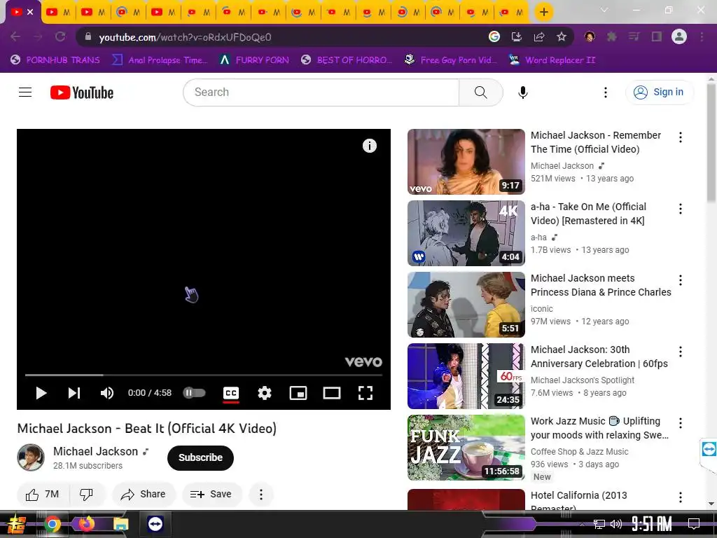The height and width of the screenshot is (538, 717).
Task: Click the video progress bar
Action: (204, 375)
